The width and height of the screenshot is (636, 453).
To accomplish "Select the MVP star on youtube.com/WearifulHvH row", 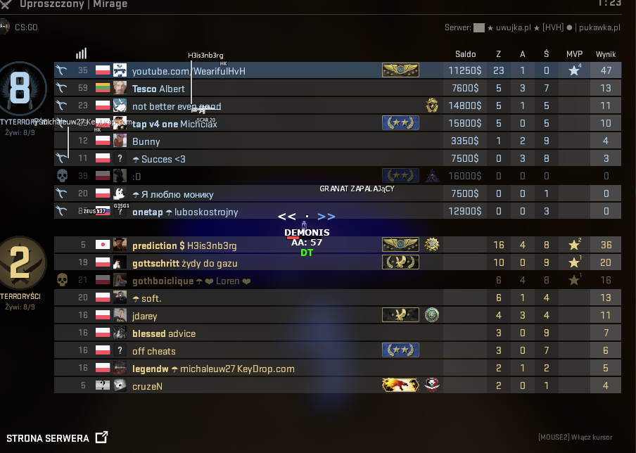I will point(574,70).
